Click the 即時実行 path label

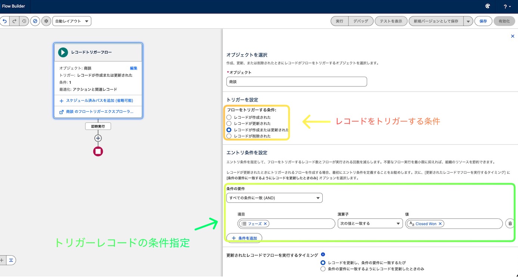[x=98, y=126]
